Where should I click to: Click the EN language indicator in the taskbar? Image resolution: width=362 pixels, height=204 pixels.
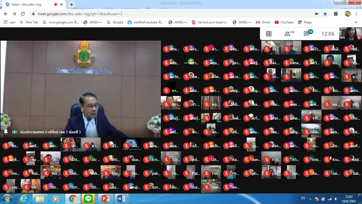[x=303, y=198]
